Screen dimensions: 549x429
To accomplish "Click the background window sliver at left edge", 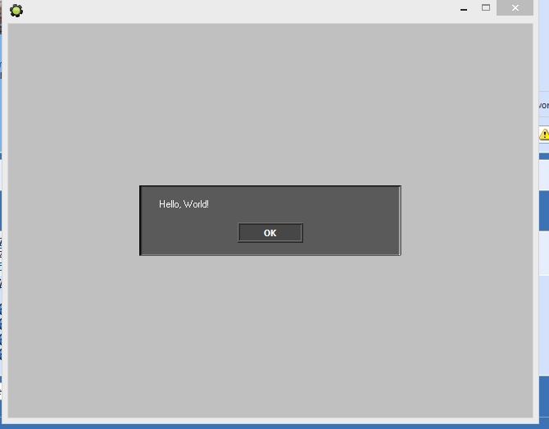I will tap(1, 246).
